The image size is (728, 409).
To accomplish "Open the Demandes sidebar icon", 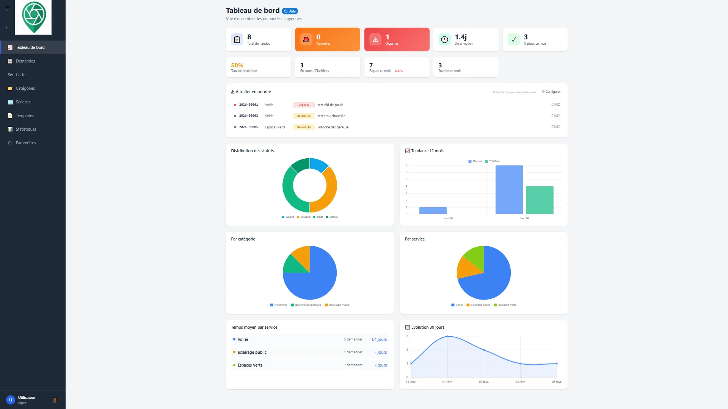I will point(10,61).
